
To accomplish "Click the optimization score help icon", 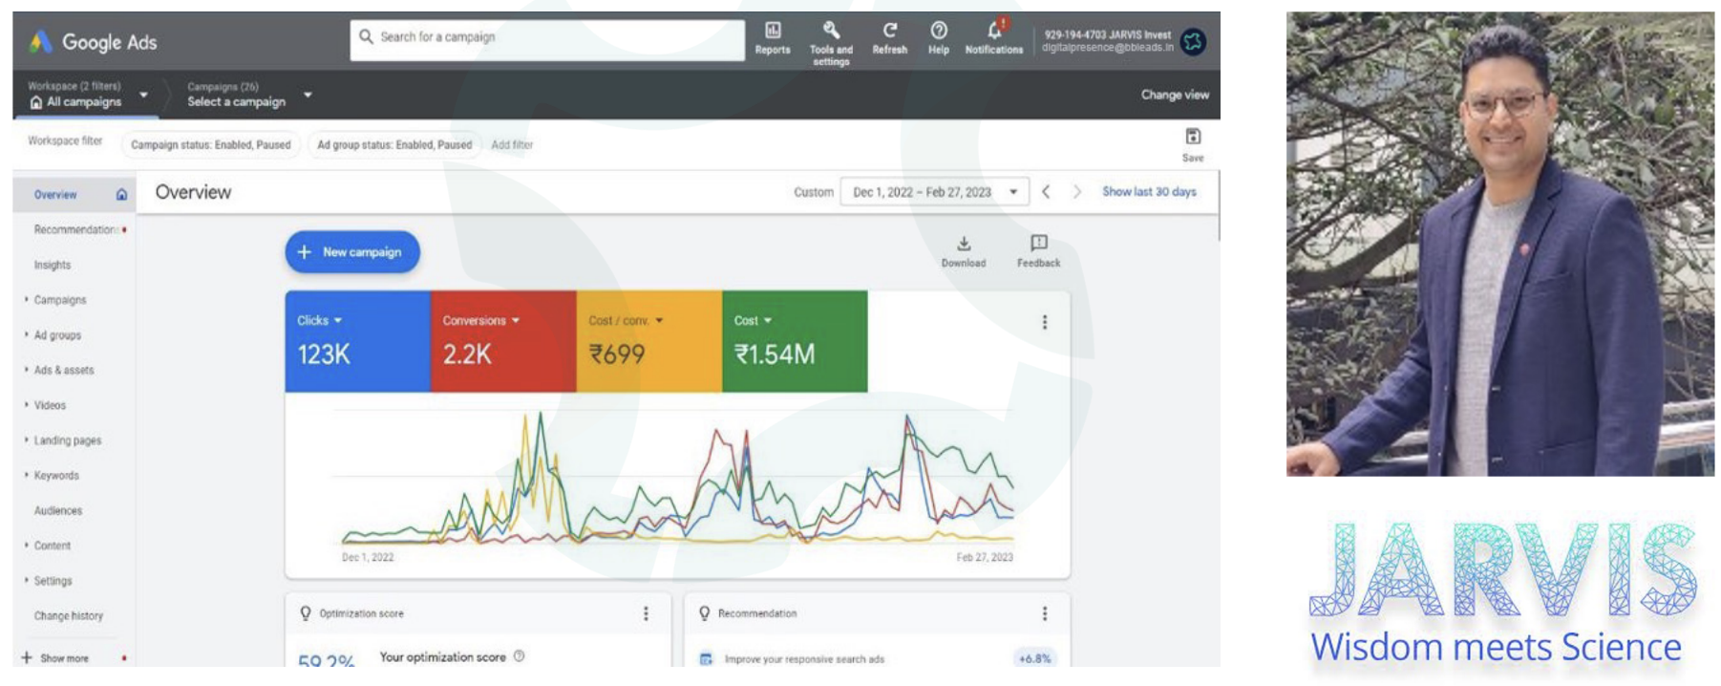I will pos(520,656).
